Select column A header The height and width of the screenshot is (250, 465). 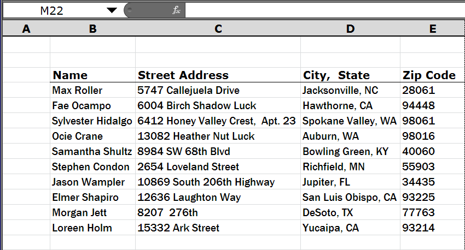tap(26, 29)
